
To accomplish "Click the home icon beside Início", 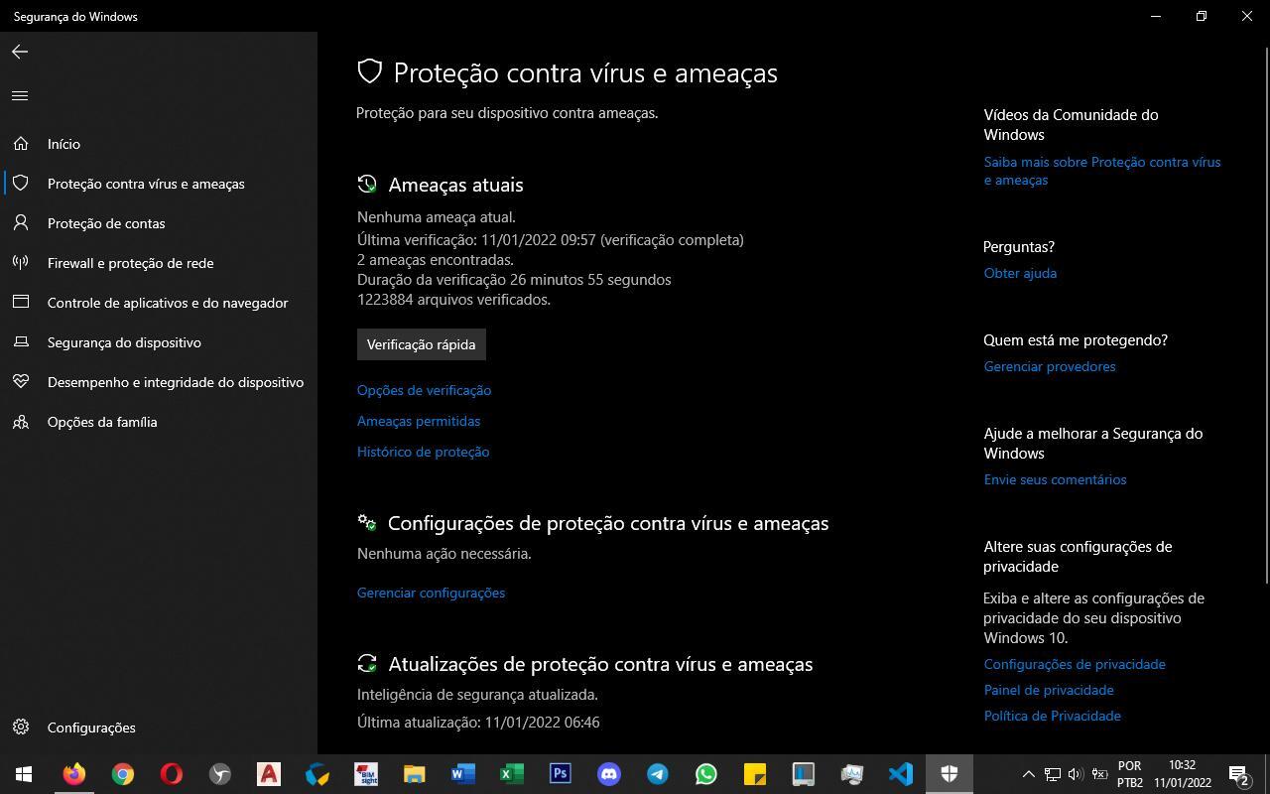I will click(x=21, y=144).
